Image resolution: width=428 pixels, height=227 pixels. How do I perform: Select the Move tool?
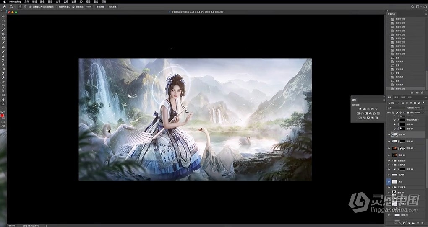(x=3, y=16)
